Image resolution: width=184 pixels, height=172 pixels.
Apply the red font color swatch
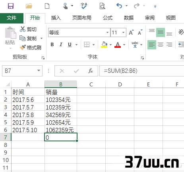click(118, 45)
